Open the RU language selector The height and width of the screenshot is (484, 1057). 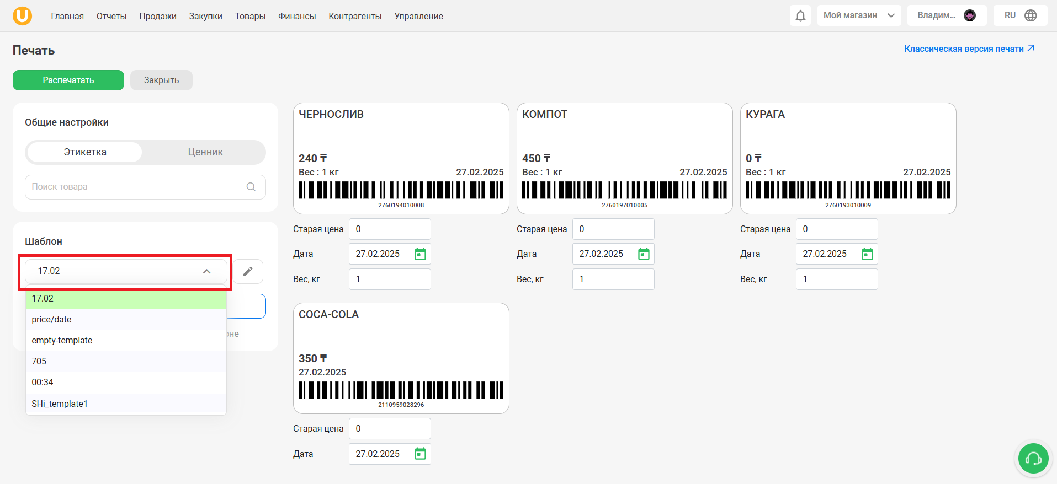click(x=1020, y=15)
